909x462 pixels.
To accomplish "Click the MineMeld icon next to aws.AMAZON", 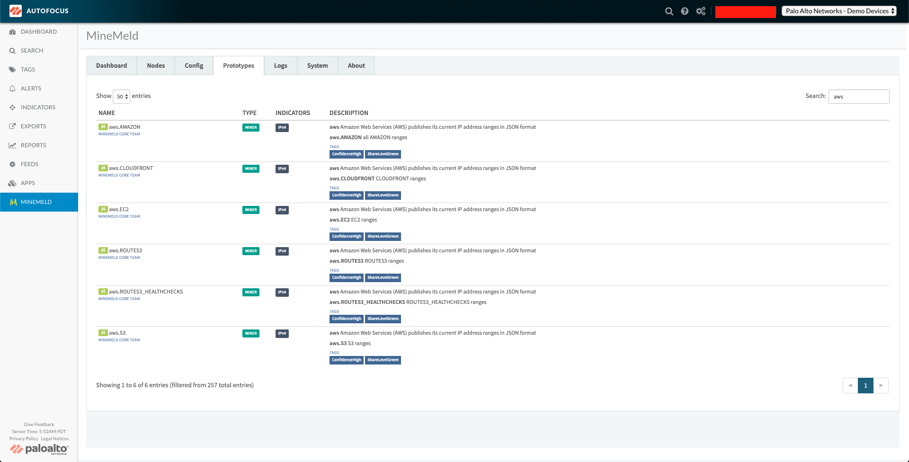I will pos(103,127).
